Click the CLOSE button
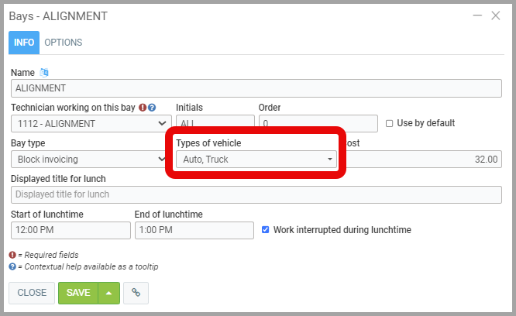This screenshot has height=316, width=516. 32,293
